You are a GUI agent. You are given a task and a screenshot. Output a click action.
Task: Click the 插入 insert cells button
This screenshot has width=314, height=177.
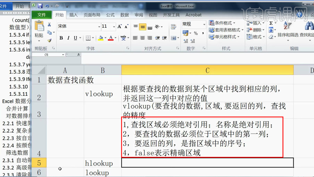[x=256, y=23]
